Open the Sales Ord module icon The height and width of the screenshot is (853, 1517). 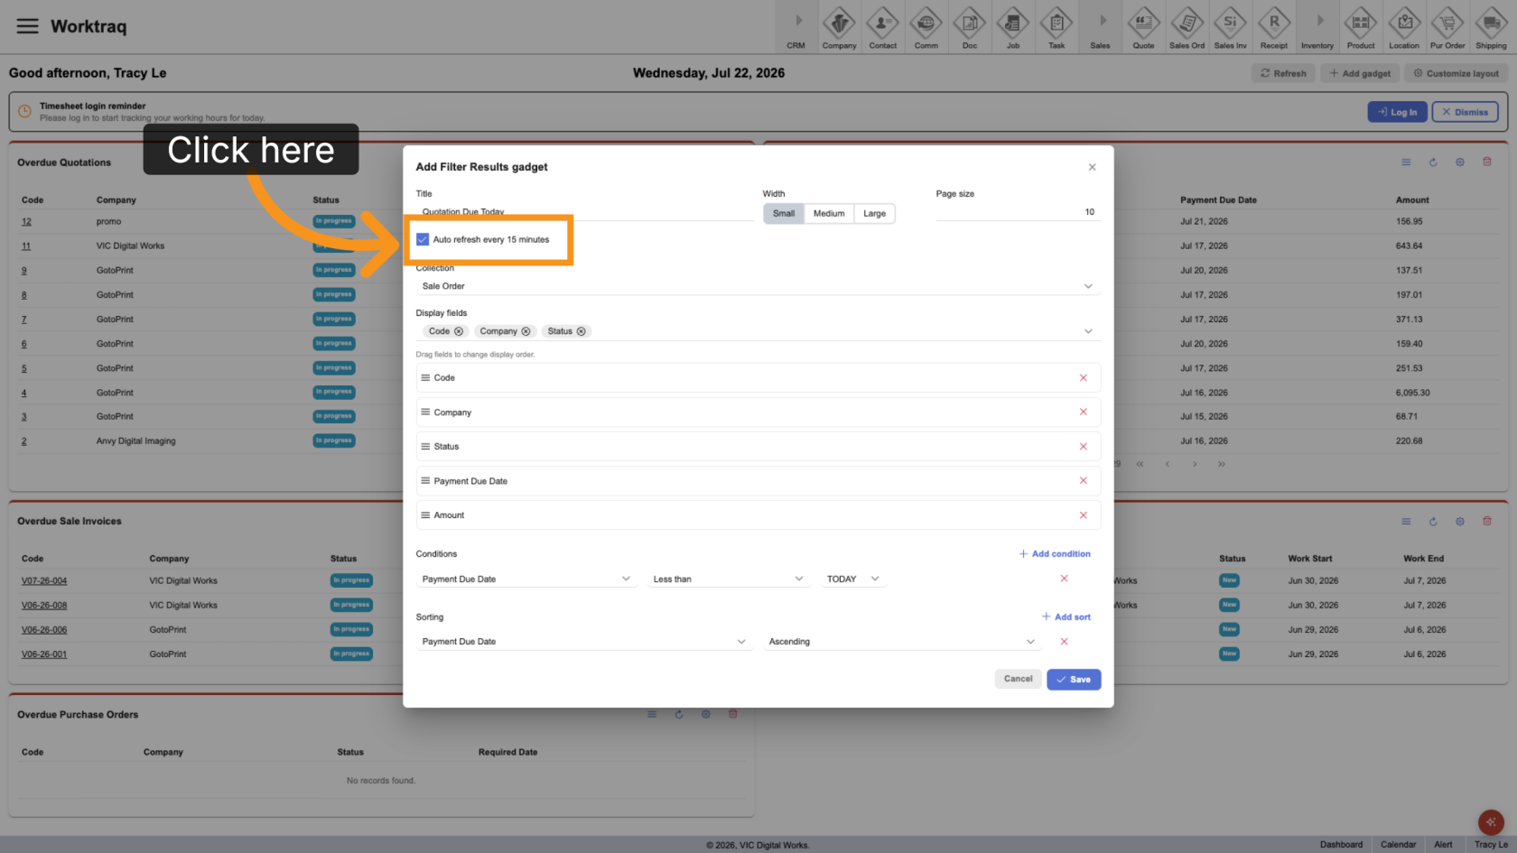point(1187,27)
